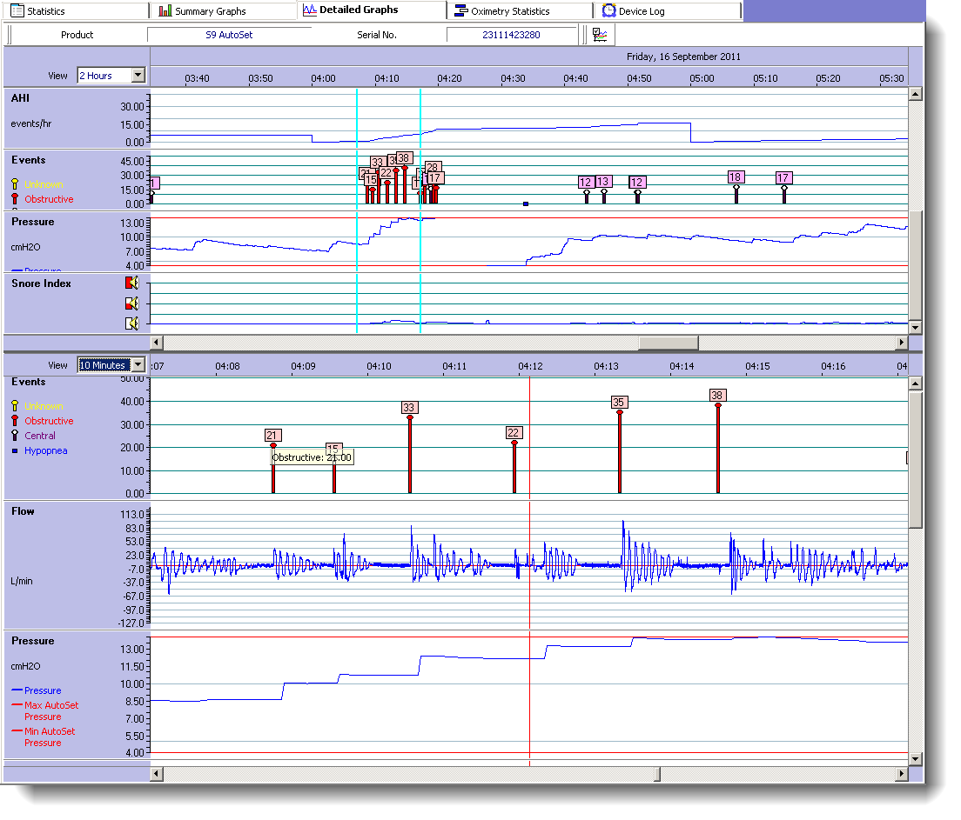Click the Unknown legend icon in lower Events
Image resolution: width=961 pixels, height=820 pixels.
click(x=15, y=405)
